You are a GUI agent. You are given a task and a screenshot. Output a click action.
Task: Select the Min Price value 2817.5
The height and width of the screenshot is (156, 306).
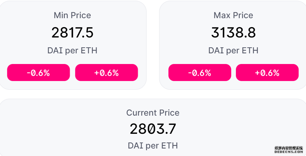coord(72,32)
